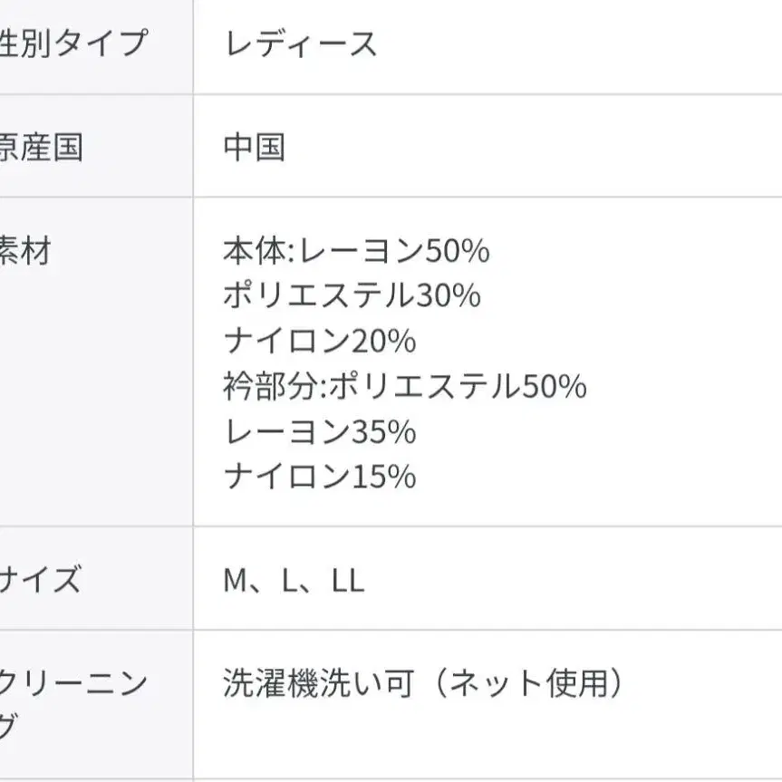Click the サイズ row label
The height and width of the screenshot is (782, 782).
pos(41,580)
